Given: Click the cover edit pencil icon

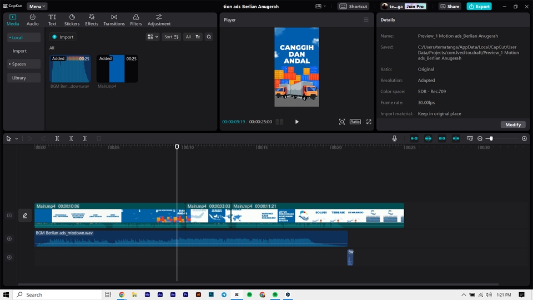Looking at the screenshot, I should [x=25, y=216].
